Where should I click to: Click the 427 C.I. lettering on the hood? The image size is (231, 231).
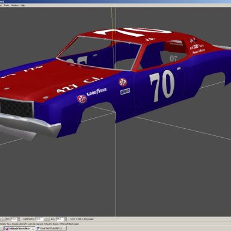(x=79, y=84)
